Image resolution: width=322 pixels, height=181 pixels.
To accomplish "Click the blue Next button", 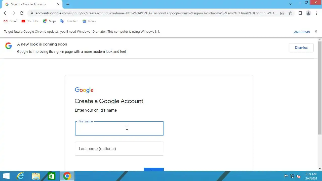I will pyautogui.click(x=154, y=169).
